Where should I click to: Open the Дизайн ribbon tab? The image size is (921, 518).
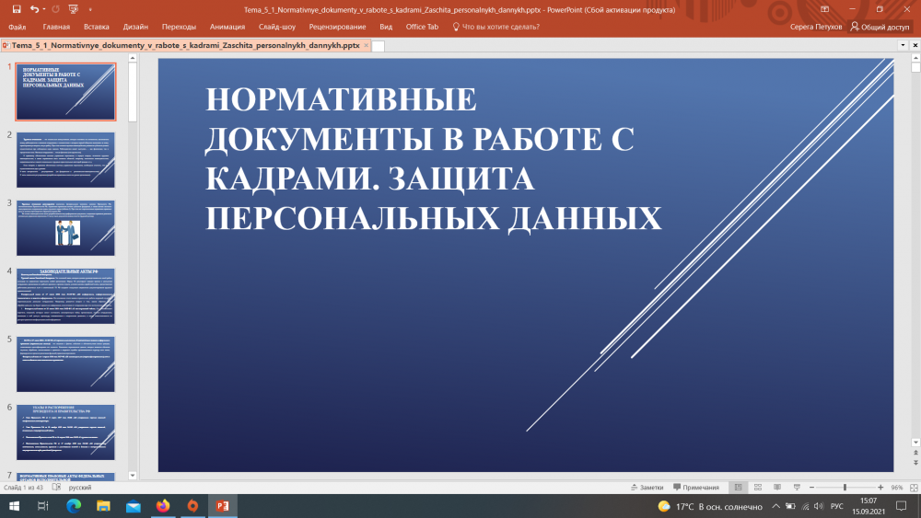tap(135, 27)
